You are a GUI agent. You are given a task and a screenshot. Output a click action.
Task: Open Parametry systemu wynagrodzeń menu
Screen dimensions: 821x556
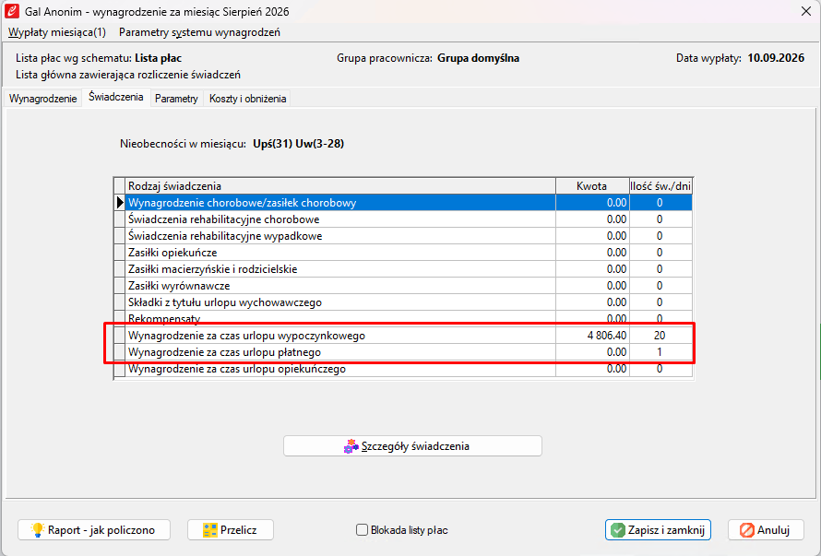pos(199,32)
